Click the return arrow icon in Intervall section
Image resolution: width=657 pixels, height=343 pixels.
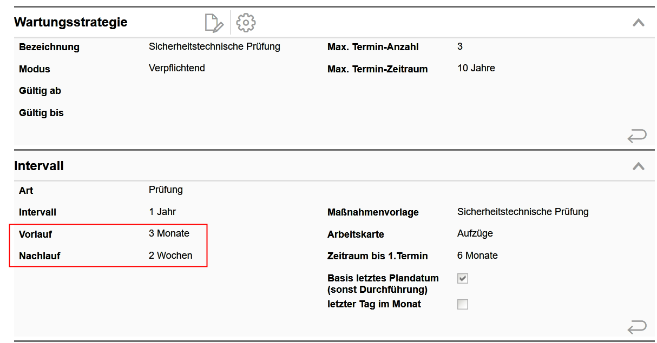click(637, 327)
